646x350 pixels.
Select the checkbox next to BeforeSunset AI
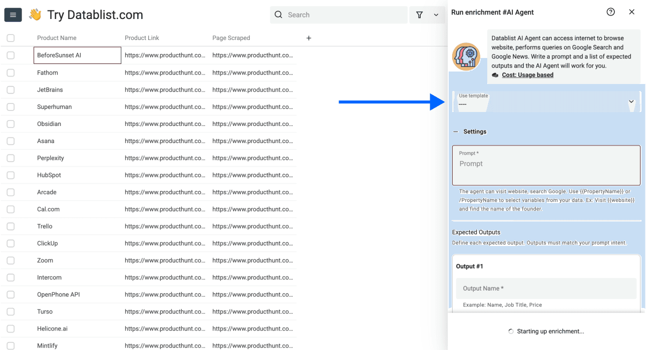tap(11, 55)
